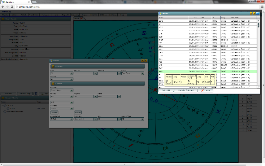This screenshot has width=265, height=166.
Task: Click the Facebook share icon
Action: point(36,93)
